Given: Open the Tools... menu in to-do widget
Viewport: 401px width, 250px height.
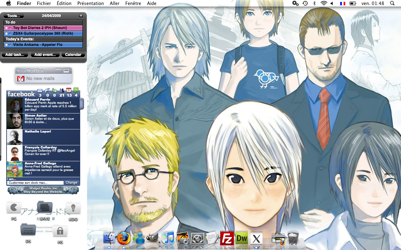Looking at the screenshot, I should (13, 16).
